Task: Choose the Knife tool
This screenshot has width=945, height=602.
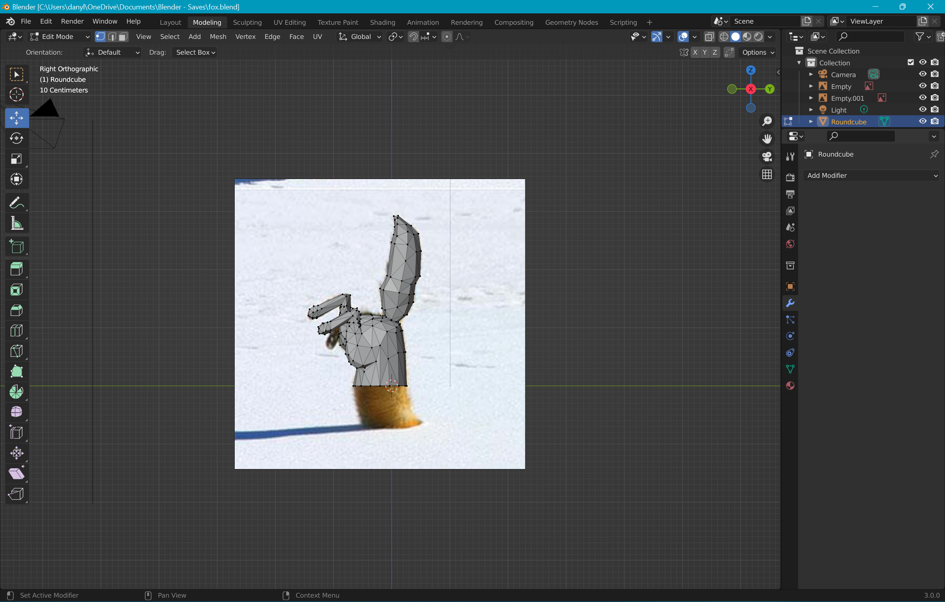Action: (x=17, y=351)
